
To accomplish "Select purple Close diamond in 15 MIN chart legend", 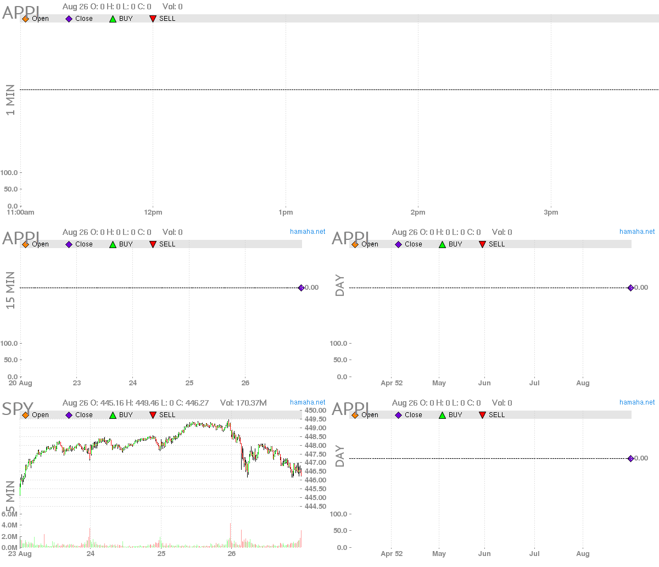I will (69, 244).
